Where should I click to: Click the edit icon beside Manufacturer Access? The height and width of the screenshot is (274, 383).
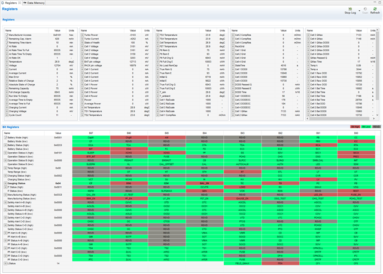click(x=7, y=35)
